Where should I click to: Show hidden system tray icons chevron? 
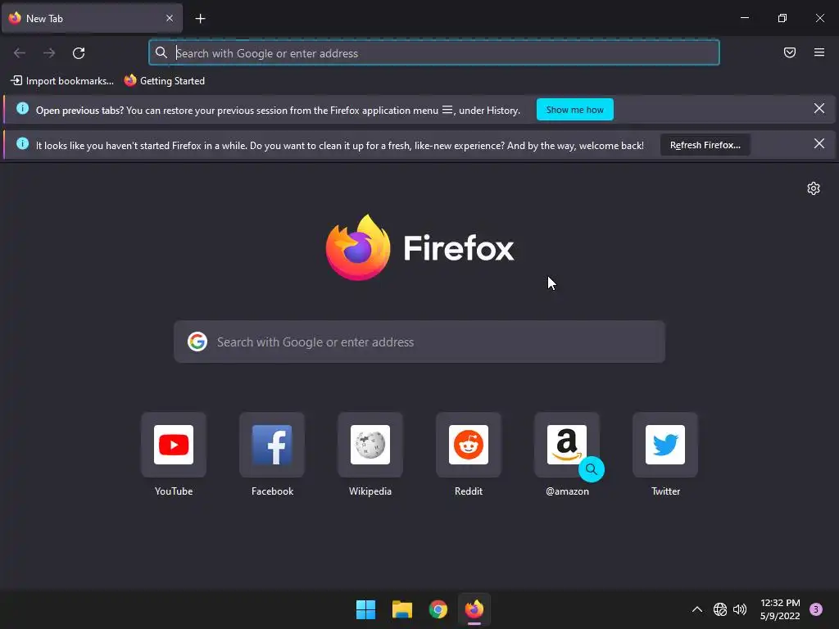click(x=696, y=609)
